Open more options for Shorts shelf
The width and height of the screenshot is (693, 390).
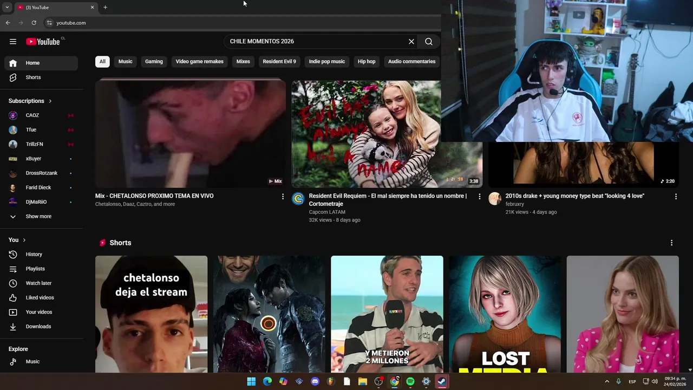point(671,243)
